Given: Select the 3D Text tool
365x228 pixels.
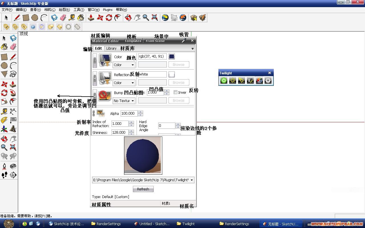Looking at the screenshot, I should tap(13, 129).
